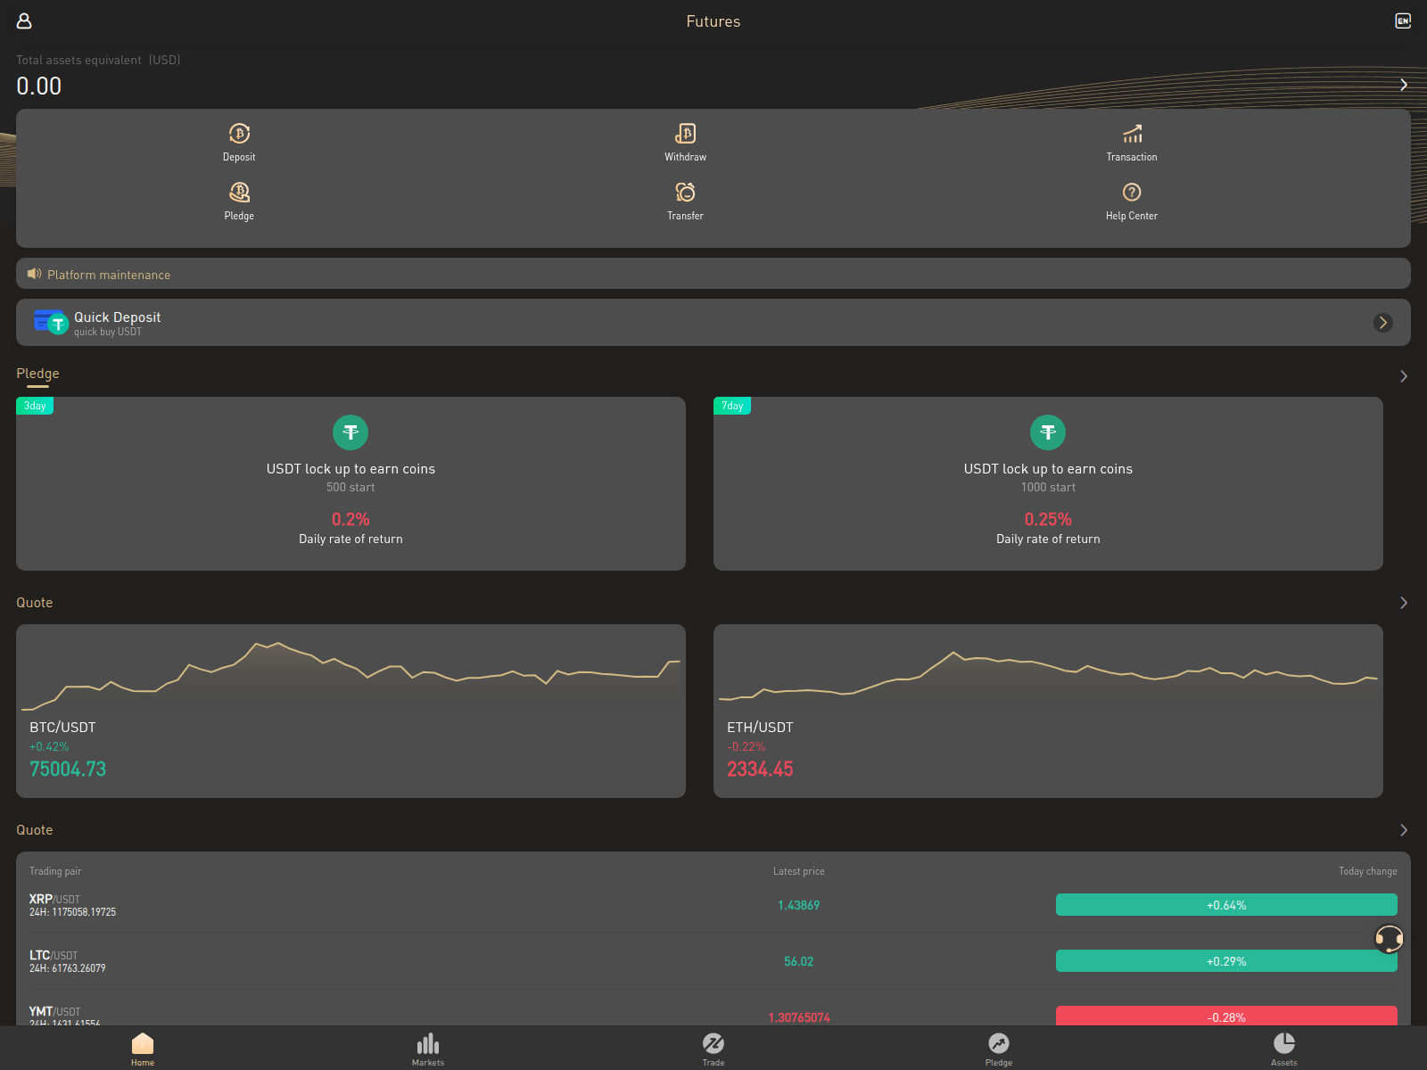Switch to the Markets tab
The image size is (1427, 1070).
point(428,1049)
